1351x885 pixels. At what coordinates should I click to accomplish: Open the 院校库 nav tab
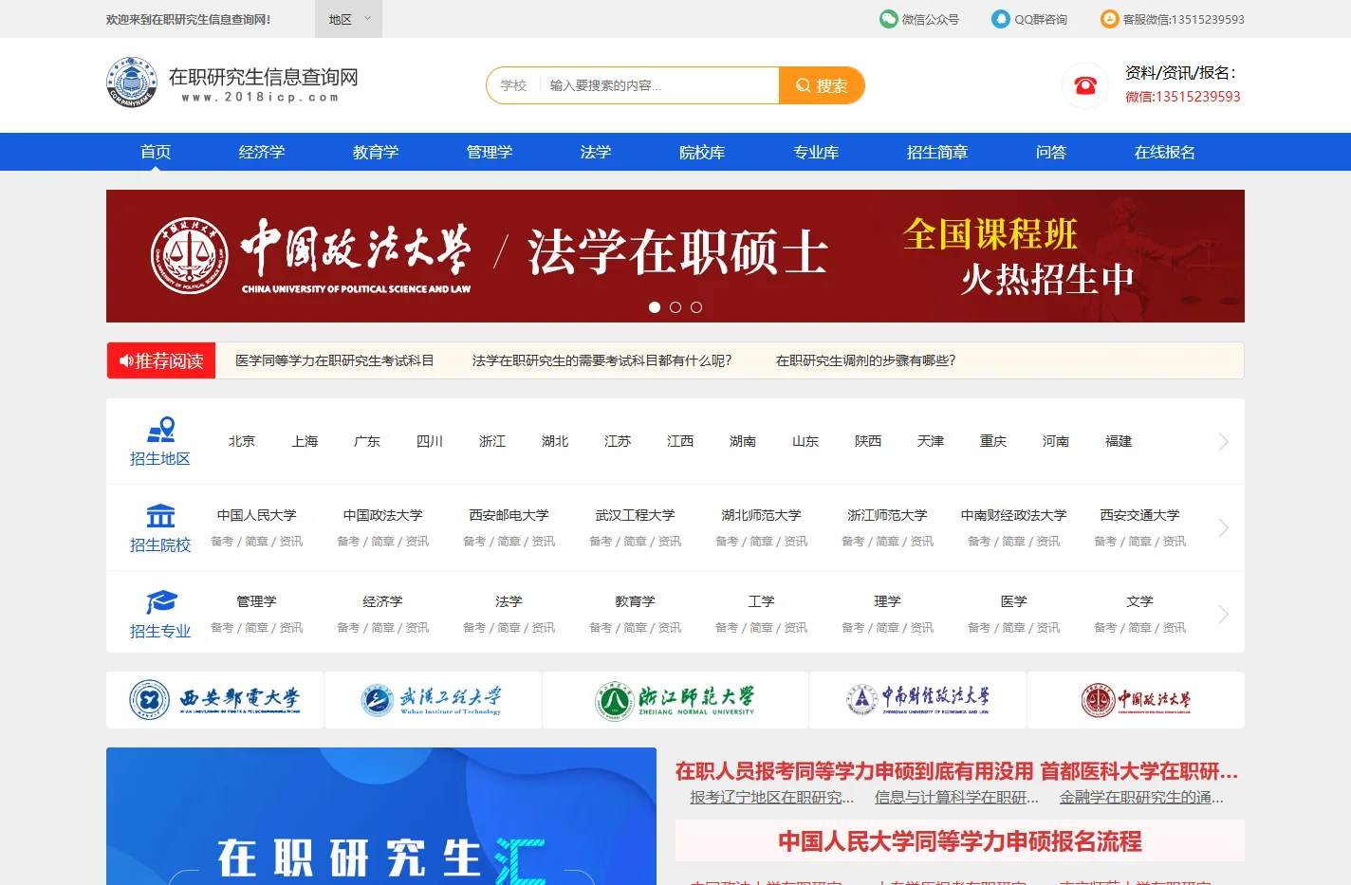tap(702, 152)
